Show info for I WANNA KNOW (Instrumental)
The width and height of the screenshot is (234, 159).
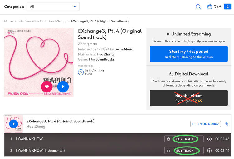pos(209,151)
